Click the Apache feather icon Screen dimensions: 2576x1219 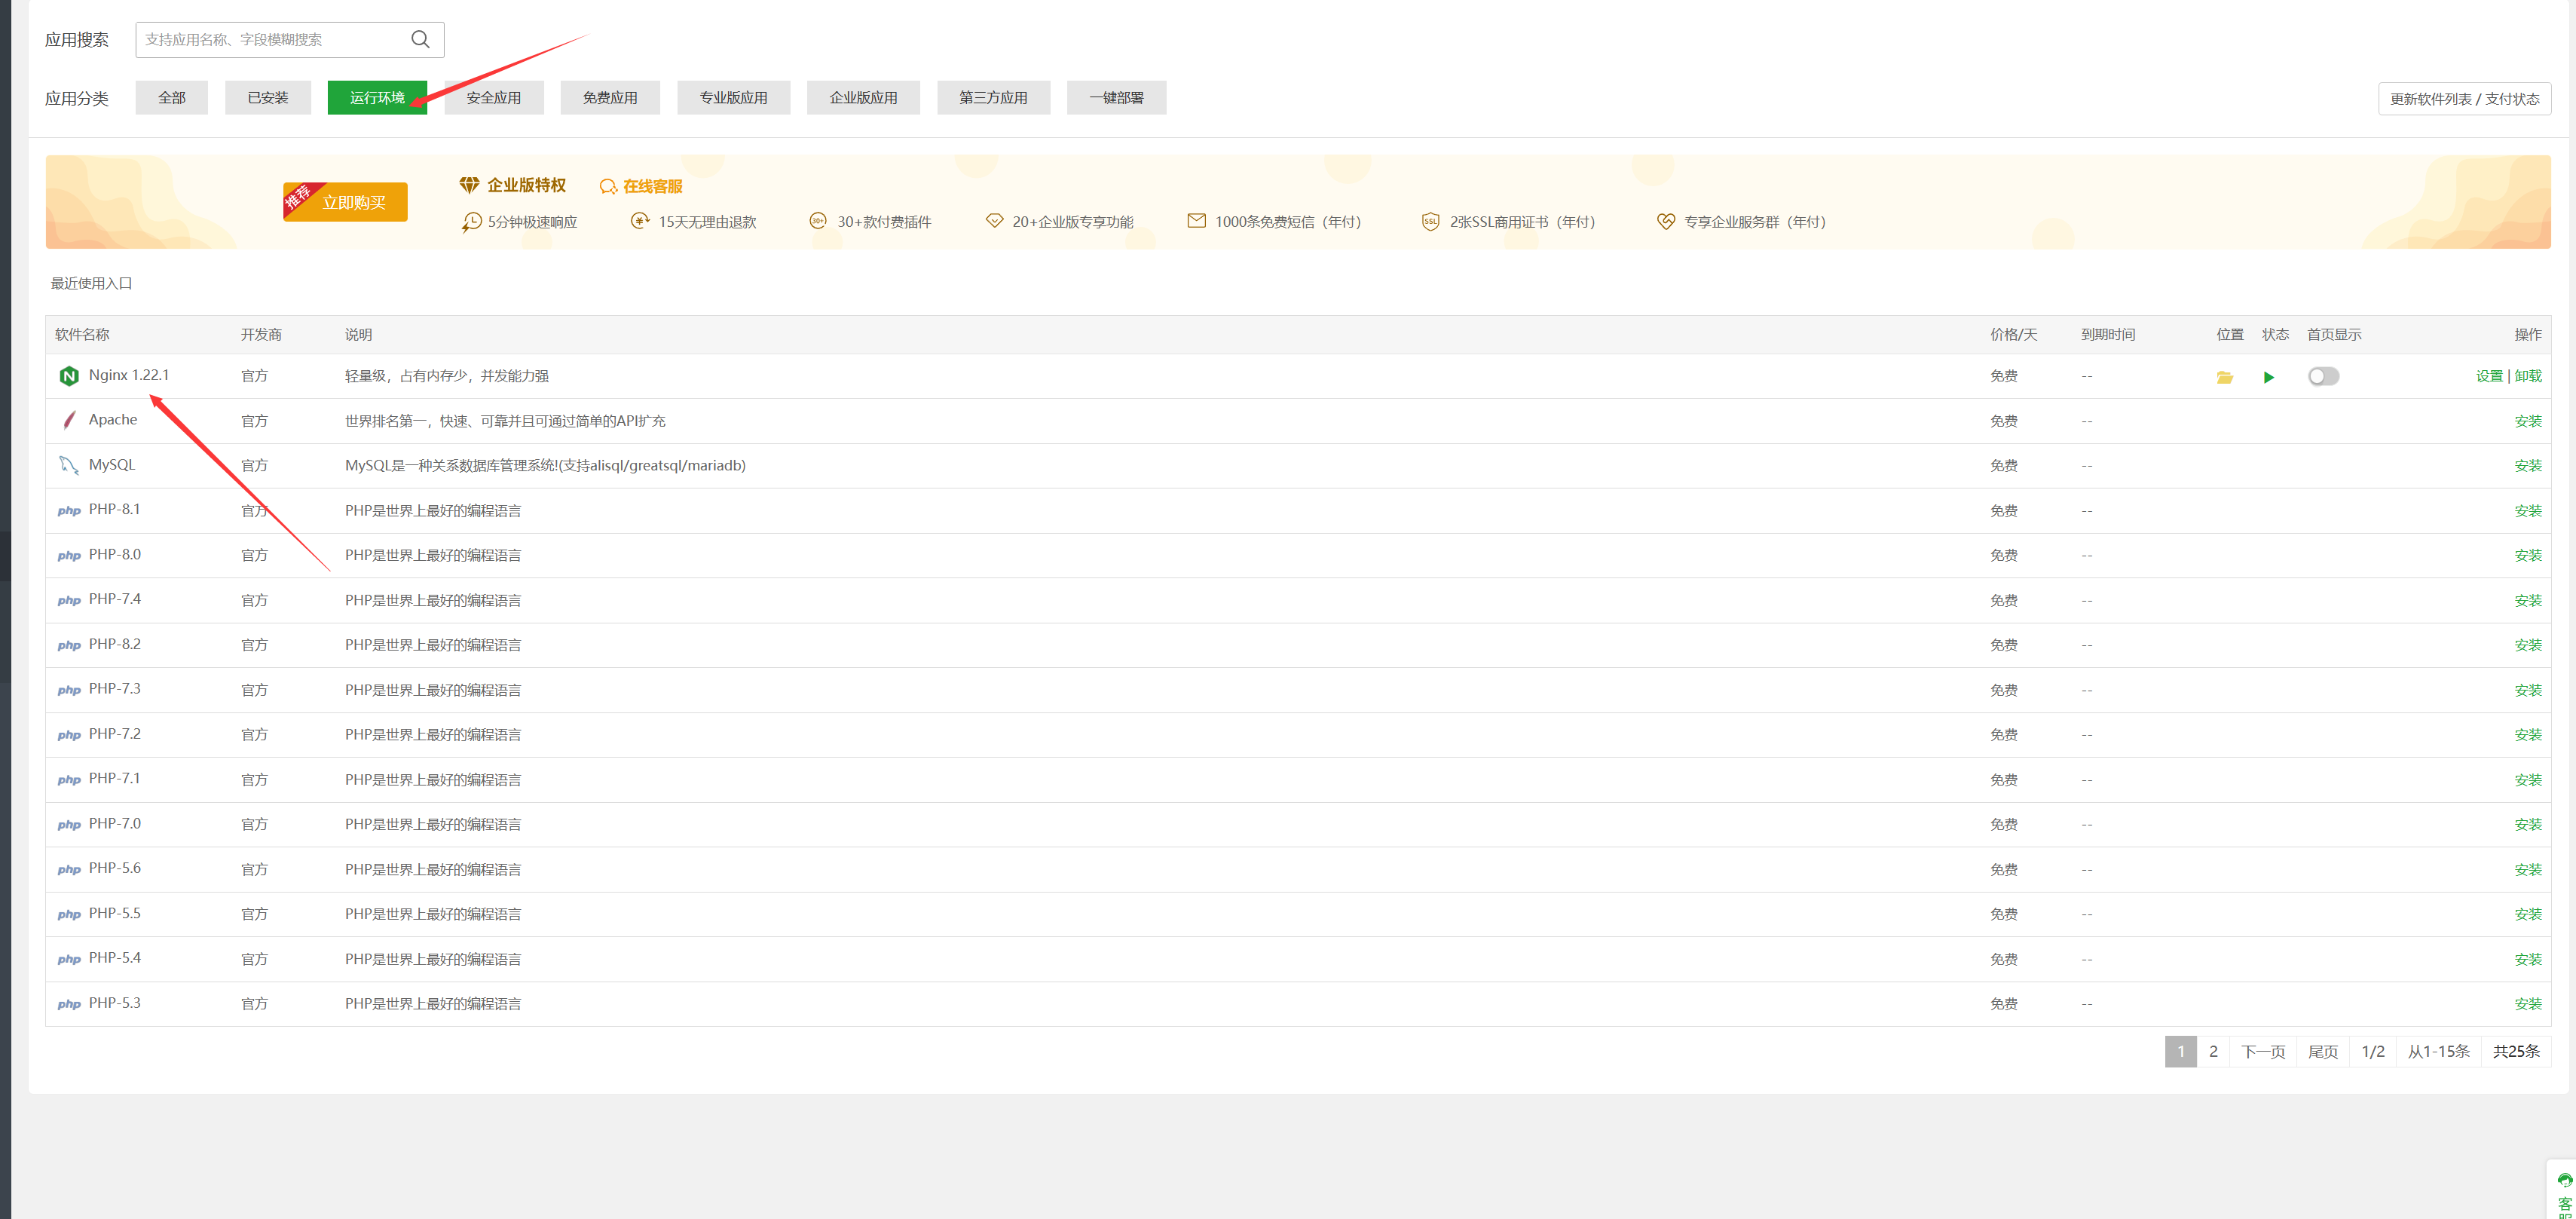pyautogui.click(x=69, y=420)
